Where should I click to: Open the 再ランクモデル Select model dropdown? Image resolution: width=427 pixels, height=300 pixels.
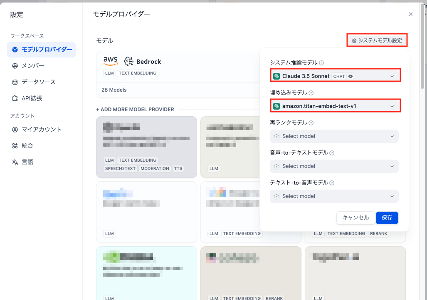[334, 136]
